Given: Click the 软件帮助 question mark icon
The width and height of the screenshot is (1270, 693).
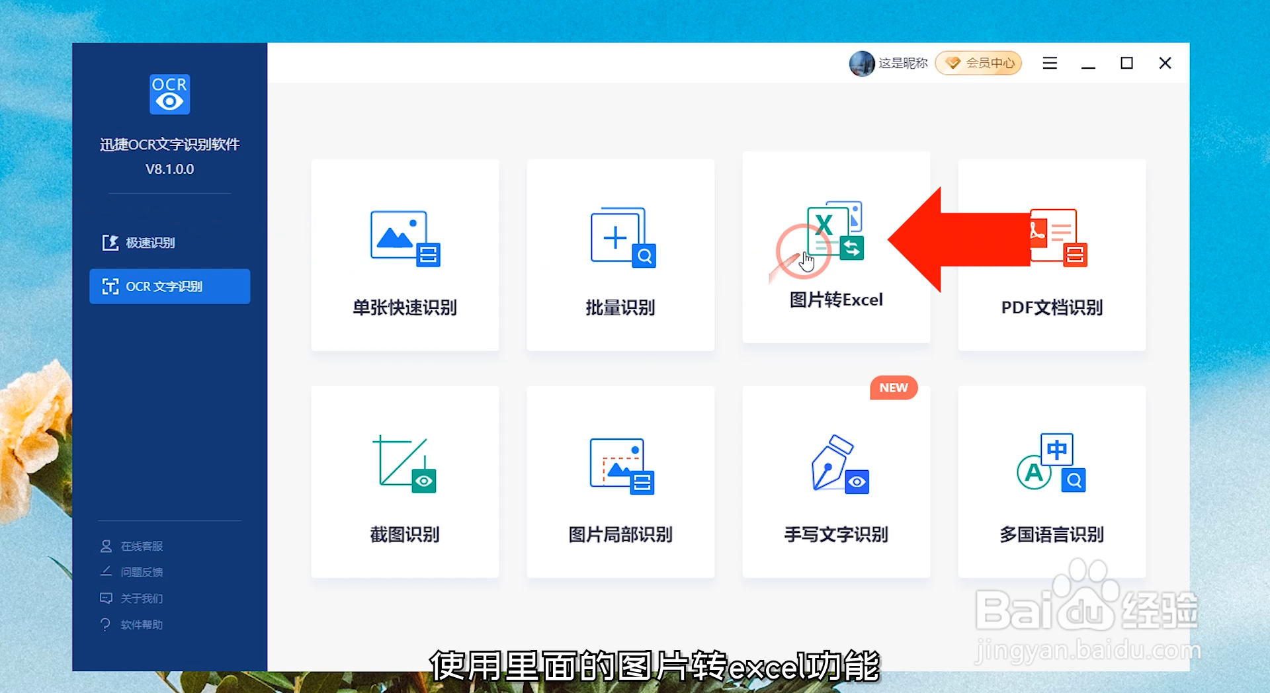Looking at the screenshot, I should (x=105, y=624).
